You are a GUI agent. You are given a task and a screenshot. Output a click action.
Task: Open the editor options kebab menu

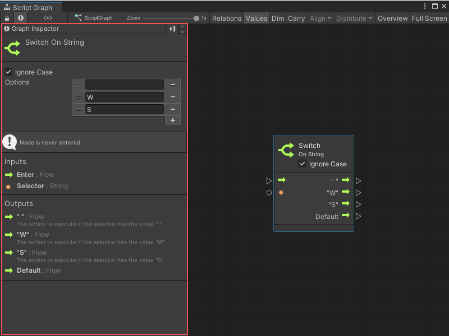coord(425,6)
